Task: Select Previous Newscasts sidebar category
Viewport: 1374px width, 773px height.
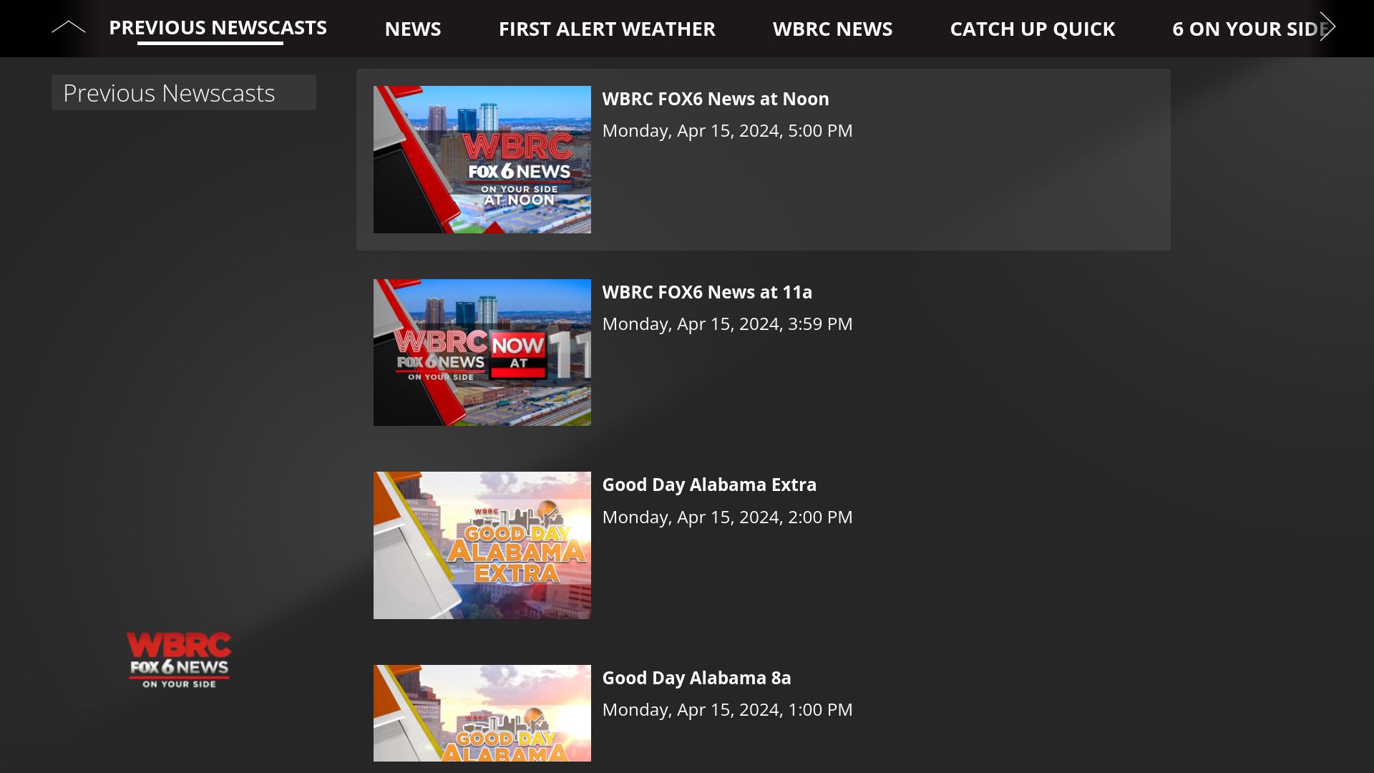Action: pyautogui.click(x=184, y=92)
